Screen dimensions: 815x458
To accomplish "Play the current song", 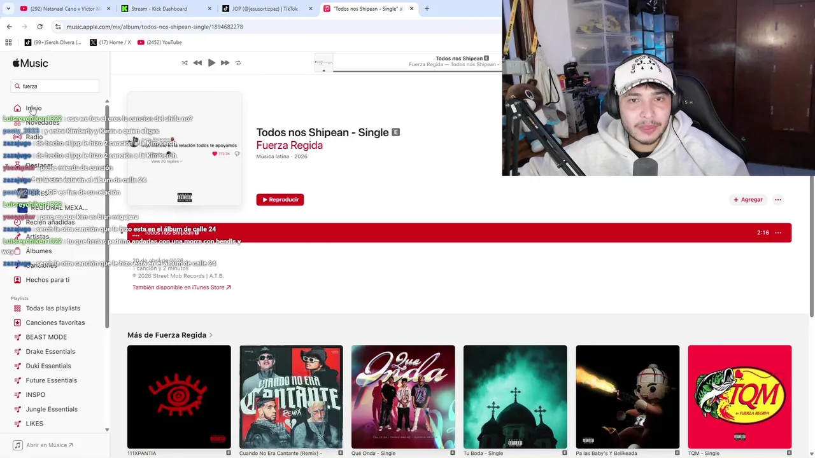I will 211,63.
